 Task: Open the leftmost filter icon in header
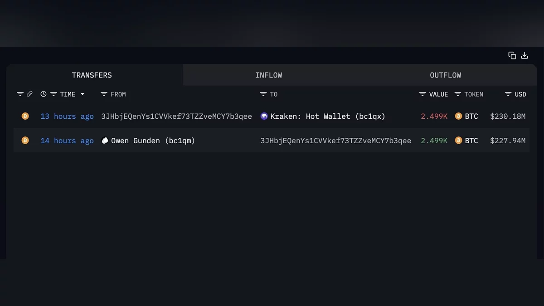pos(20,94)
